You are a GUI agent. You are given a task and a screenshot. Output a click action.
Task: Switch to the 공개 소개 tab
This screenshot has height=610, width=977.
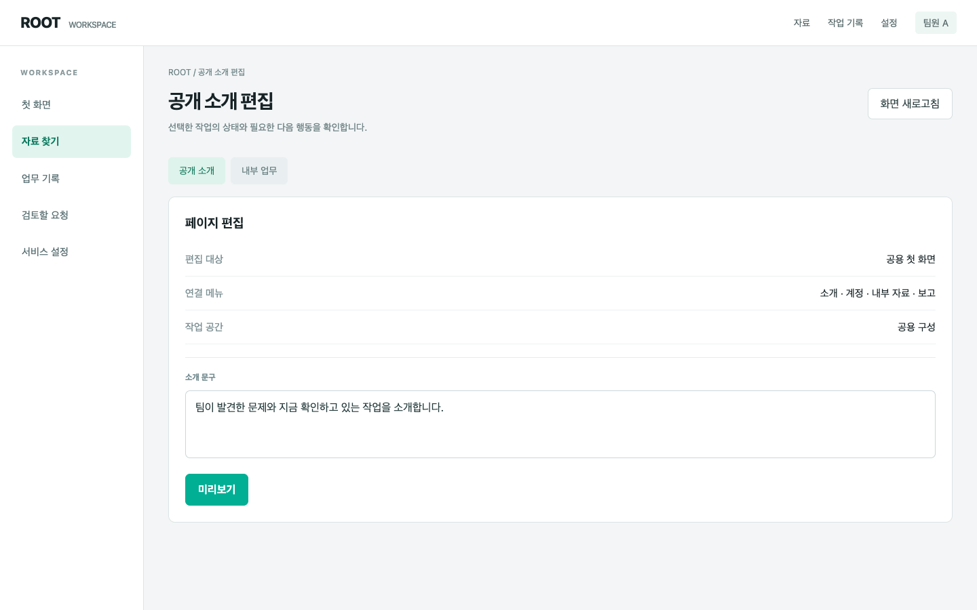point(197,171)
